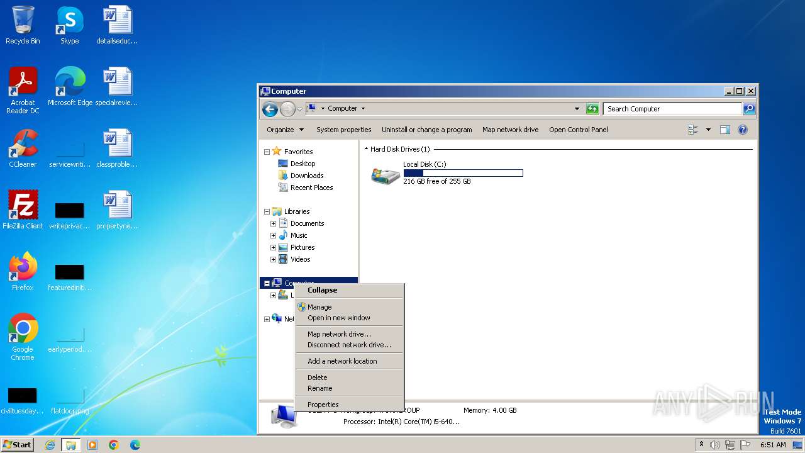Collapse the Favorites tree group
Viewport: 805px width, 453px height.
267,152
